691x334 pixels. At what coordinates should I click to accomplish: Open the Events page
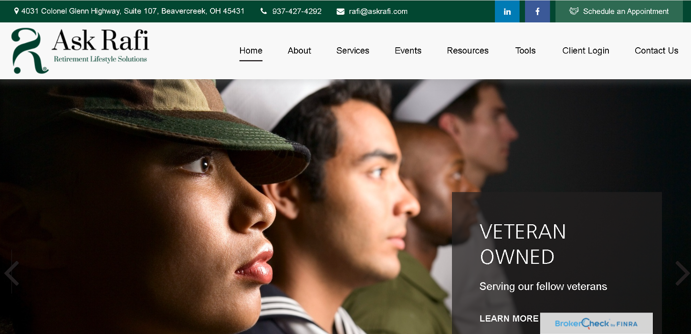(x=408, y=51)
